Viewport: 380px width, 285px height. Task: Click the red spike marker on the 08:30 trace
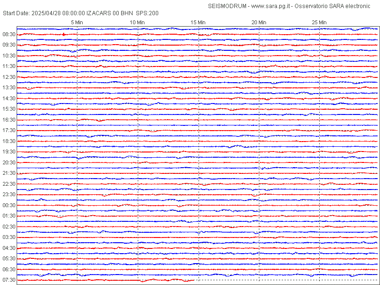[x=64, y=34]
